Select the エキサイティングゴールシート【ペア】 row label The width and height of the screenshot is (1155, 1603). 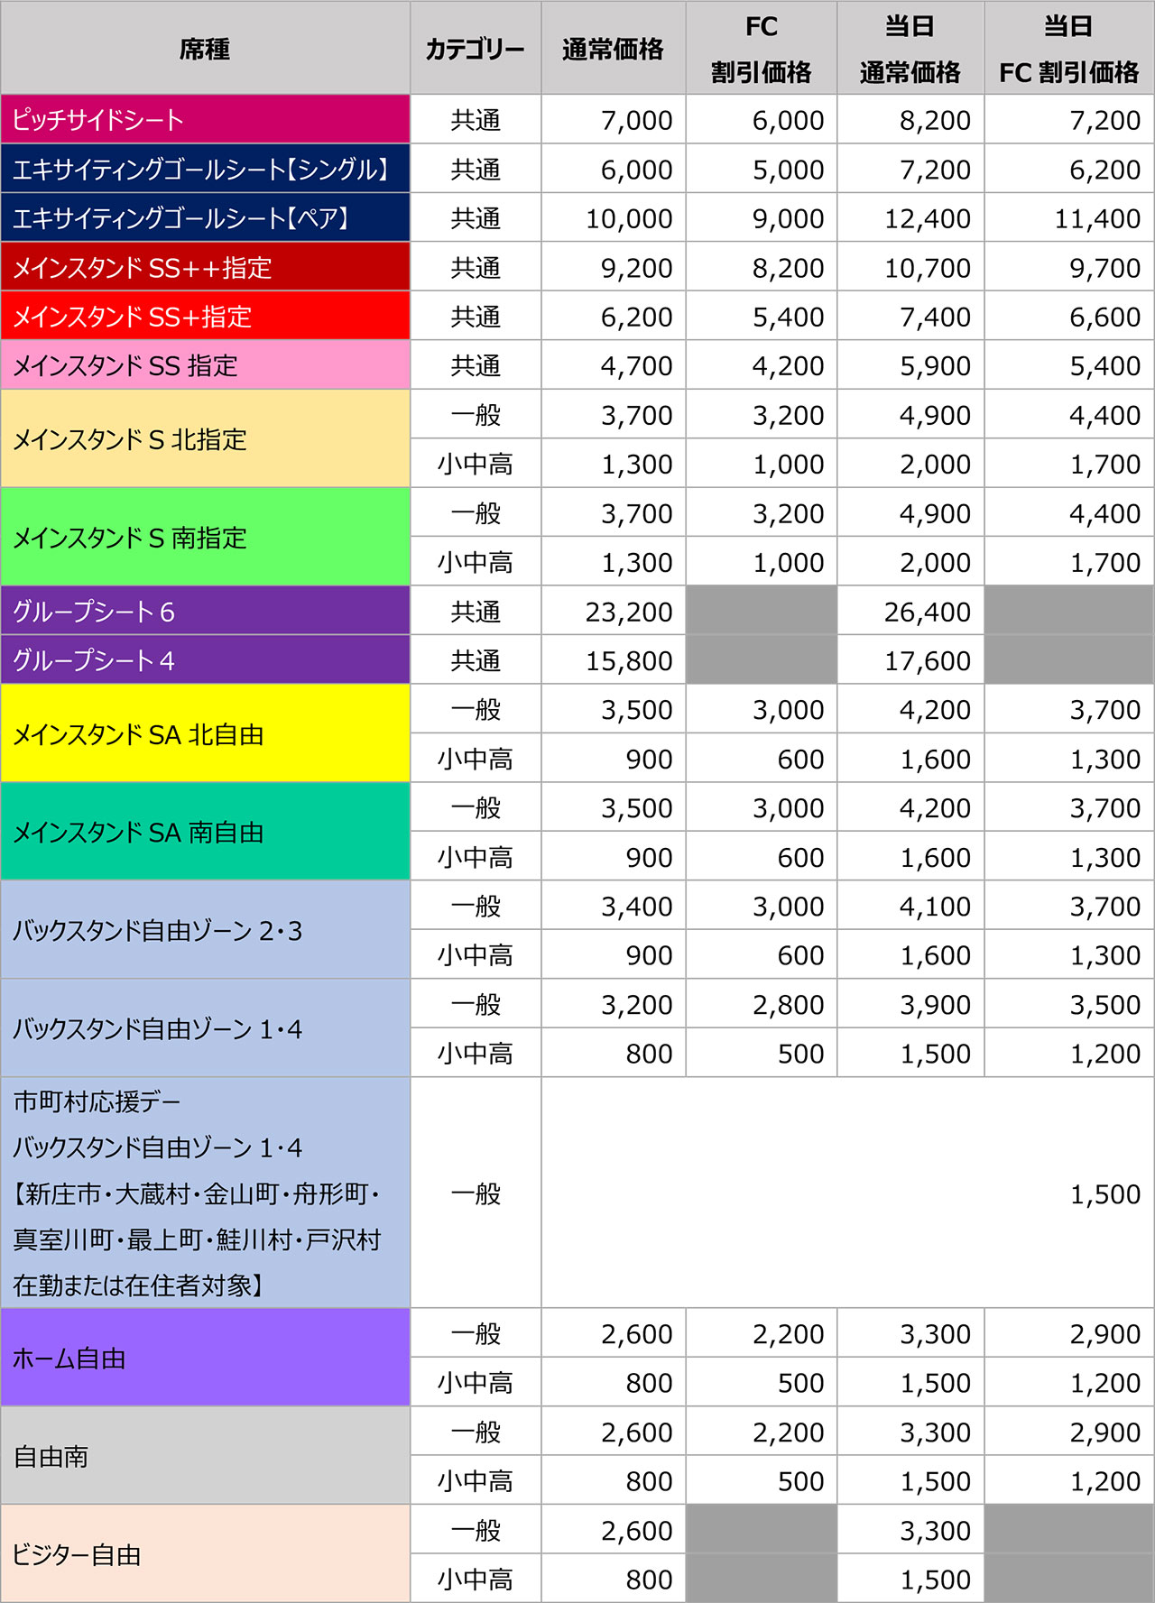pos(205,218)
